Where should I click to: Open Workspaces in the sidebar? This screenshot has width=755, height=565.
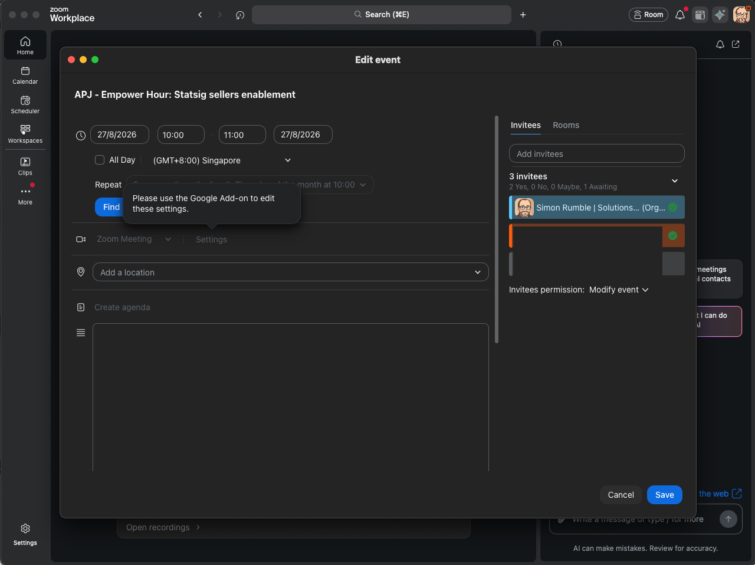pyautogui.click(x=25, y=134)
